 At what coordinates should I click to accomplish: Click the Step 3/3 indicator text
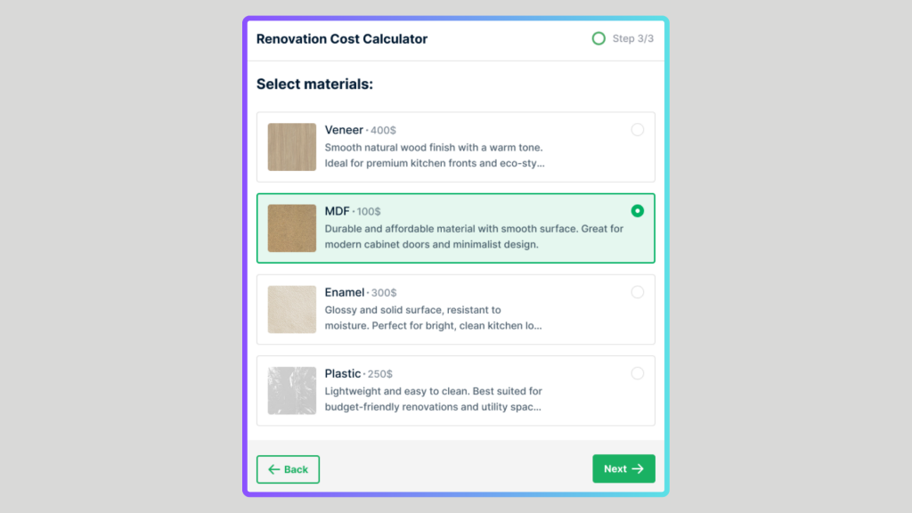coord(633,38)
